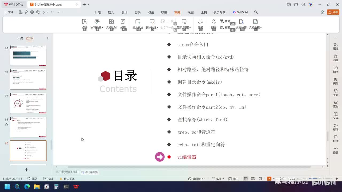Click 缺失字体 missing fonts notice
This screenshot has height=192, width=342.
point(67,179)
